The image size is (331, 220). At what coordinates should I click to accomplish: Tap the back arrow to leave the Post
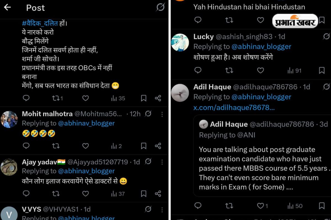[x=8, y=8]
